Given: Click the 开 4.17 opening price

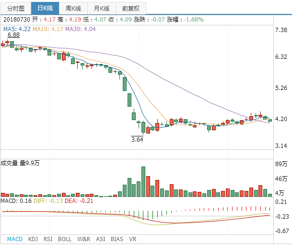Looking at the screenshot, I should [x=44, y=19].
